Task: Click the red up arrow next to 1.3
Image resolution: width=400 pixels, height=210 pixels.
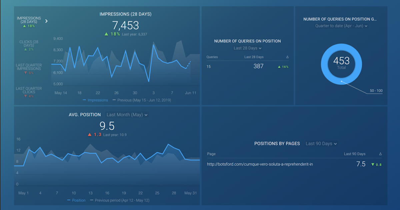Action: (89, 135)
